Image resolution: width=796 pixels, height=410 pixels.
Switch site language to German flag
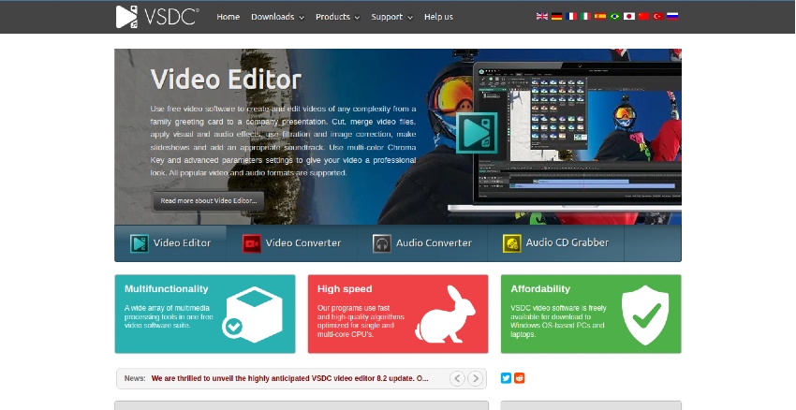pyautogui.click(x=556, y=16)
